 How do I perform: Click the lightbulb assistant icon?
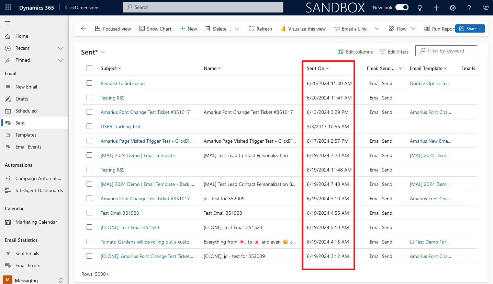point(419,8)
